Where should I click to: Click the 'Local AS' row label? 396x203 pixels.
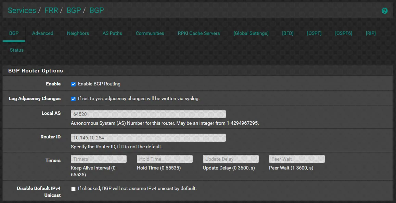click(51, 113)
